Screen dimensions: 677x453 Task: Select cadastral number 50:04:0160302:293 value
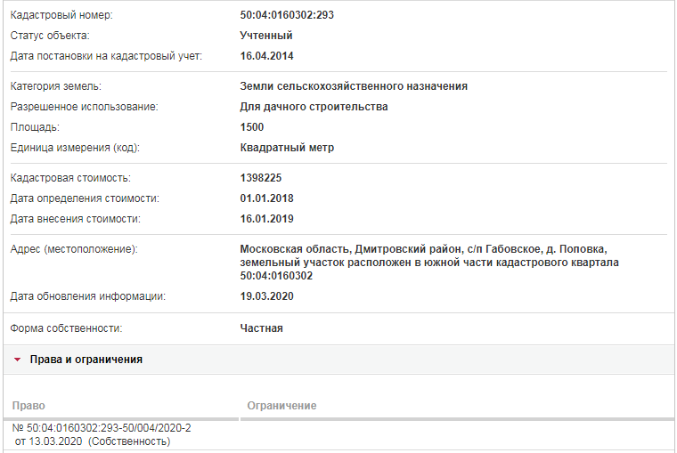pyautogui.click(x=287, y=15)
